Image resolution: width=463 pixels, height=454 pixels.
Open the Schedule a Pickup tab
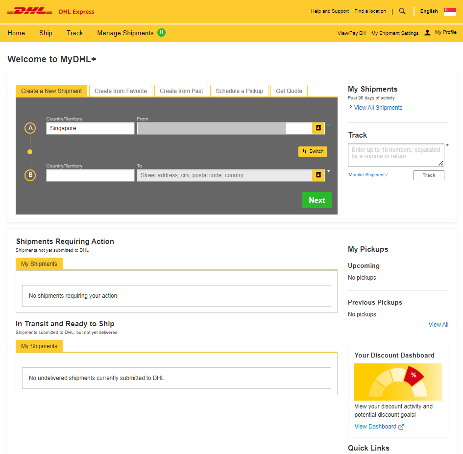pyautogui.click(x=239, y=91)
